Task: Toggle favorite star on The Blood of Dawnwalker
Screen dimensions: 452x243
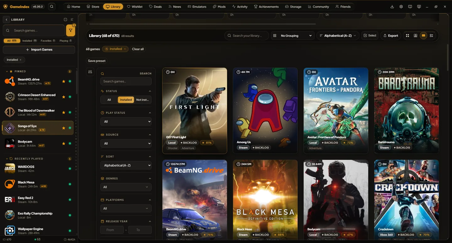Action: pyautogui.click(x=64, y=112)
